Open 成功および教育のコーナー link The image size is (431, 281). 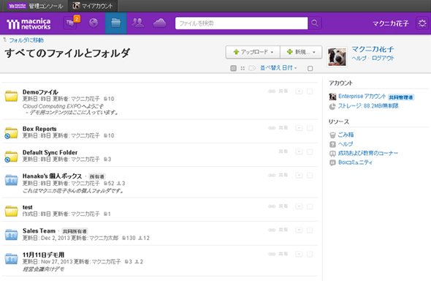(367, 153)
